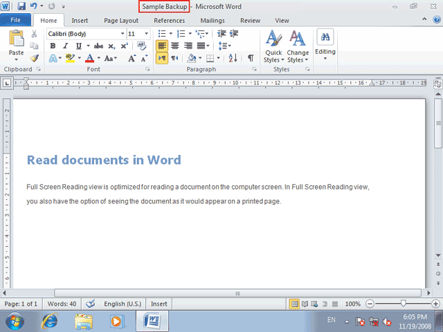Increase the paragraph indent
This screenshot has width=443, height=332.
point(234,34)
